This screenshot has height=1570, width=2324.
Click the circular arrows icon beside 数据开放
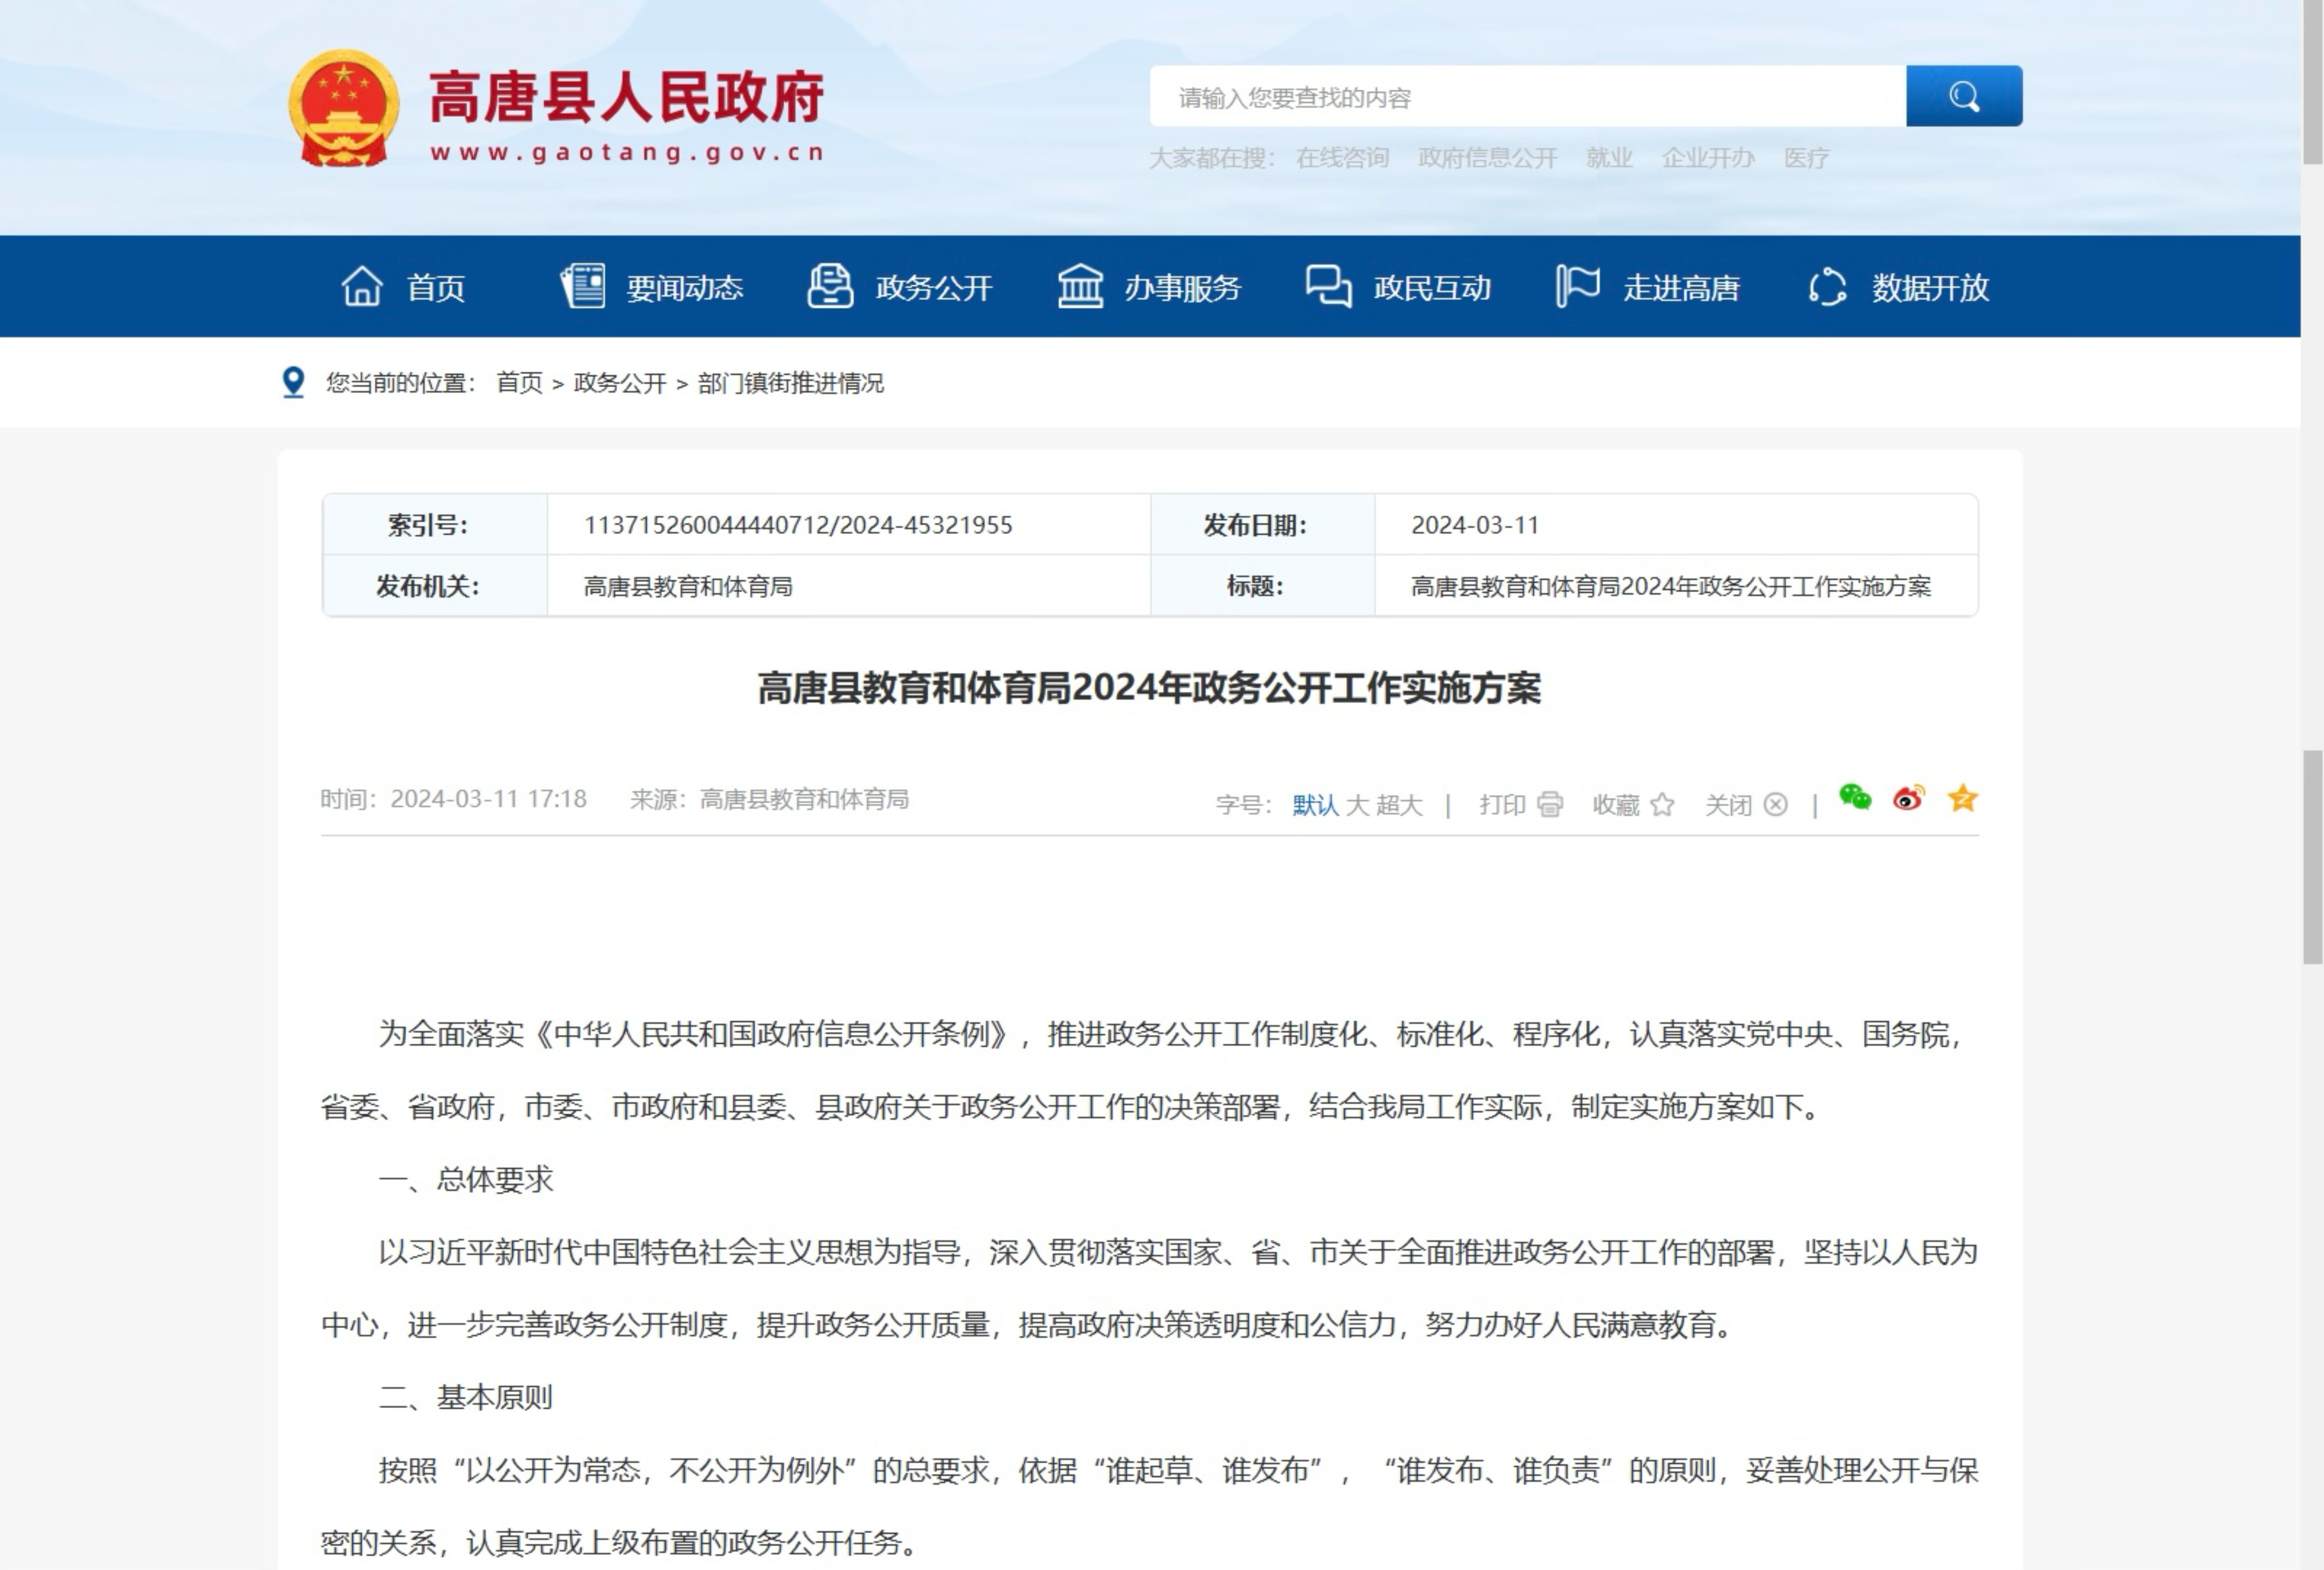1827,287
